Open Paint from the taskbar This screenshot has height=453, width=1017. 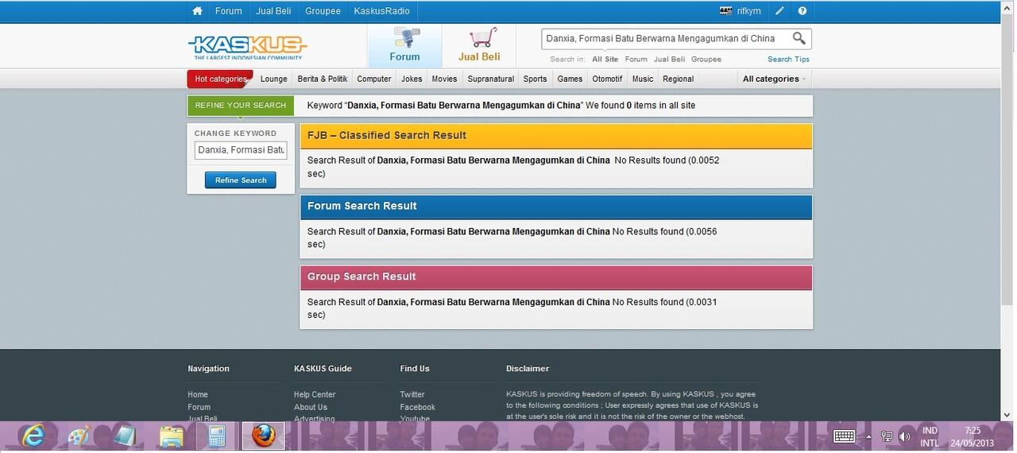(x=79, y=436)
